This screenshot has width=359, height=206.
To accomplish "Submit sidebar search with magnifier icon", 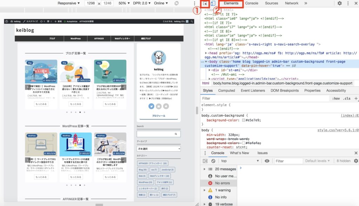I will pos(176,134).
